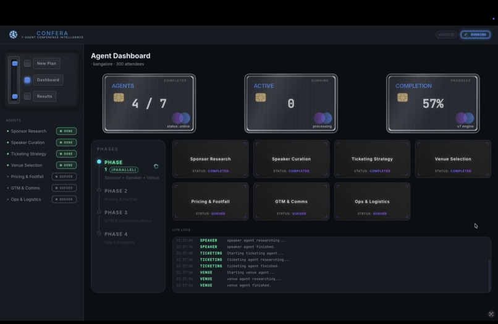Click the Phase 1 timeline node
The width and height of the screenshot is (498, 324).
coord(99,161)
